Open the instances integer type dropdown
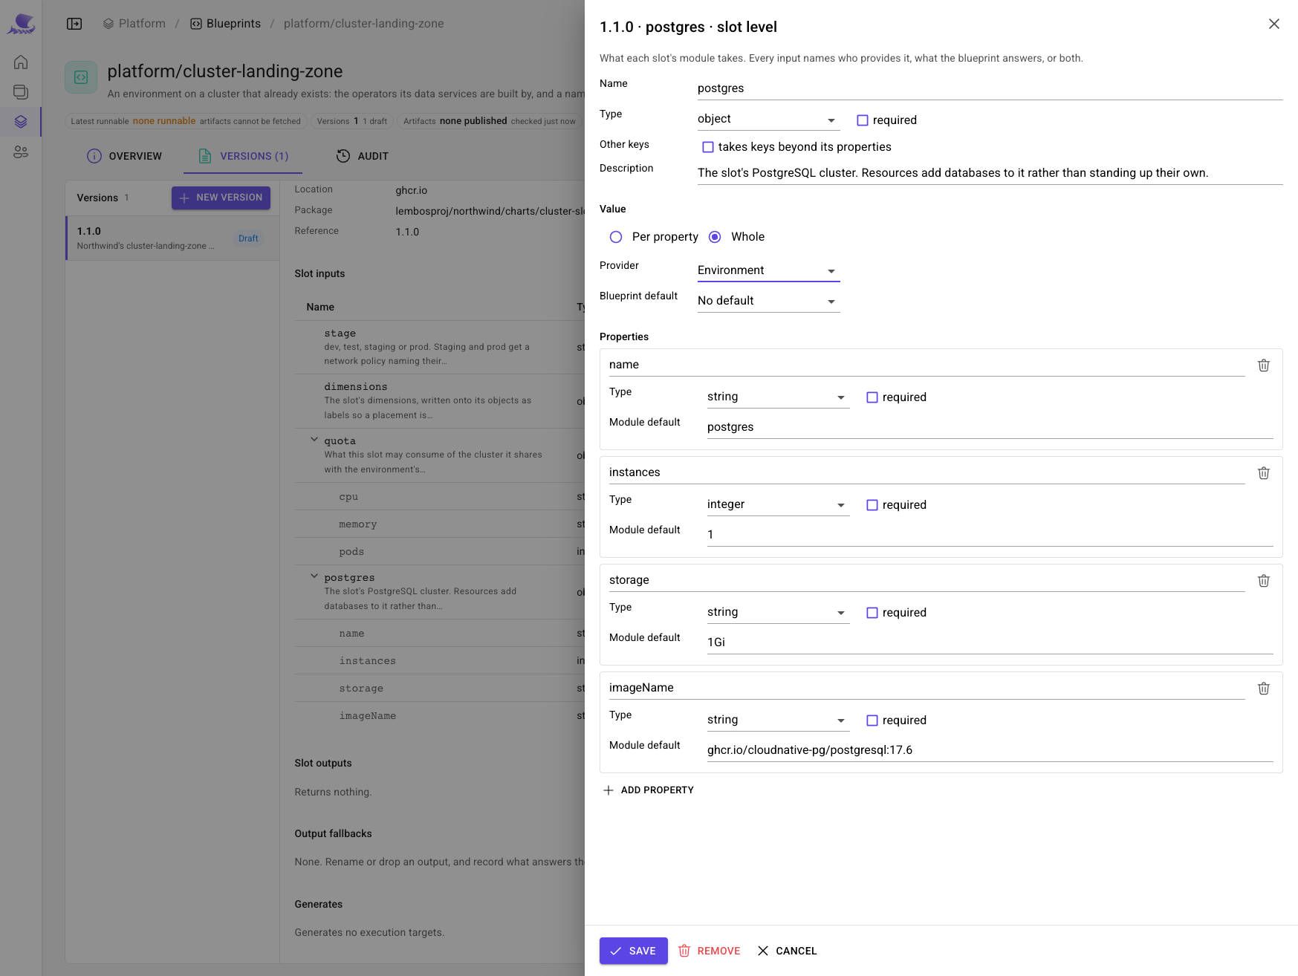Screen dimensions: 1298x976 (x=778, y=504)
